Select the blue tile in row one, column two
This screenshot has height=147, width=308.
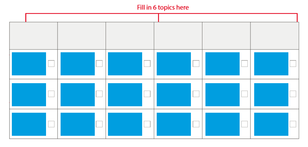[78, 64]
